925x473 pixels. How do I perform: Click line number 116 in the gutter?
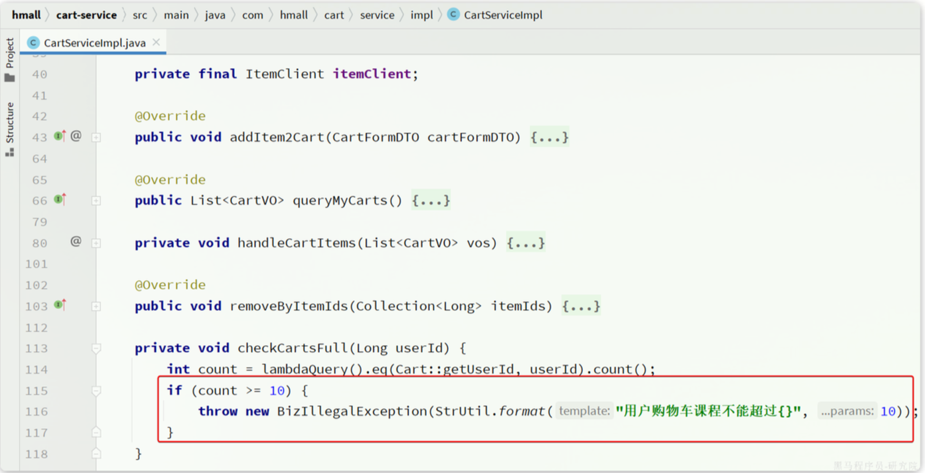click(36, 412)
